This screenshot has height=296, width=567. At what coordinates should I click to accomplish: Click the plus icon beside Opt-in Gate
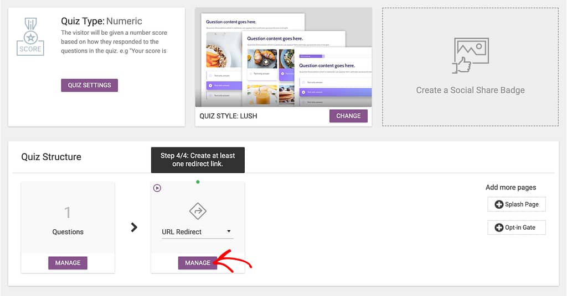click(499, 228)
